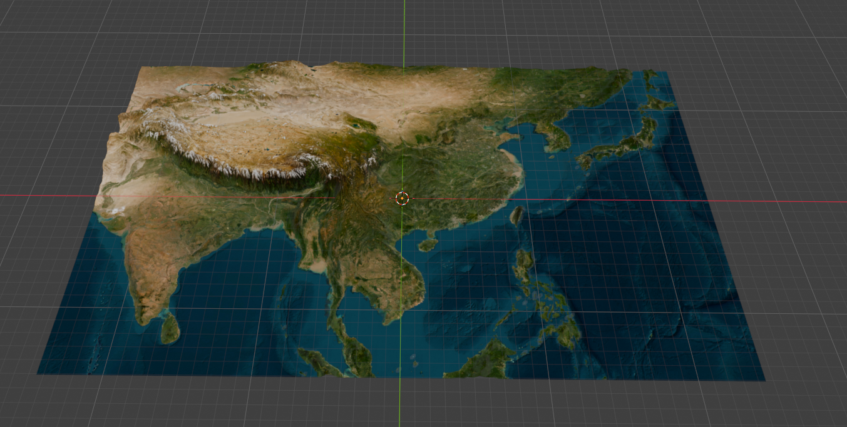
Task: Click the 3D cursor at the origin
Action: 402,199
